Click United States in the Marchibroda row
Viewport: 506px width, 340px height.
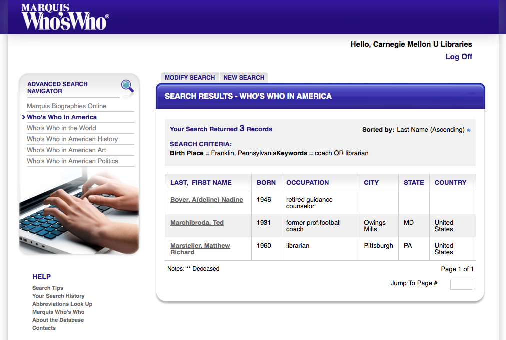coord(444,226)
